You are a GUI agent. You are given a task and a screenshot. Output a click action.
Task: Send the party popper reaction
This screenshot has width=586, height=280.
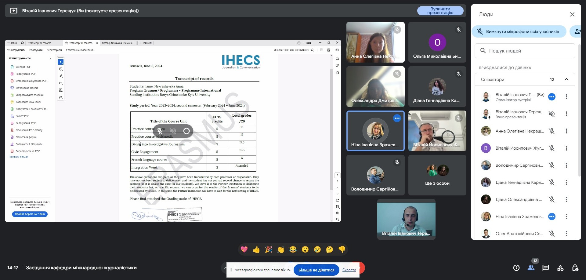click(269, 249)
